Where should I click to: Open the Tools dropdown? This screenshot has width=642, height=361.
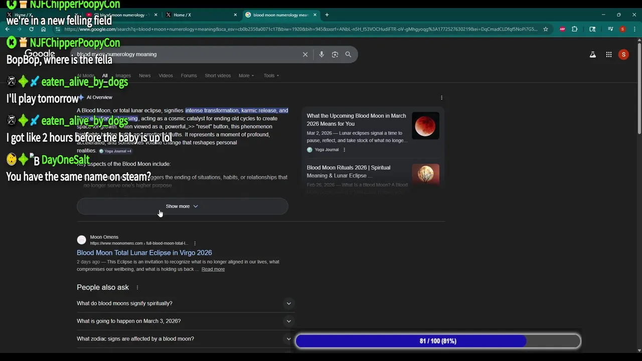pos(271,76)
